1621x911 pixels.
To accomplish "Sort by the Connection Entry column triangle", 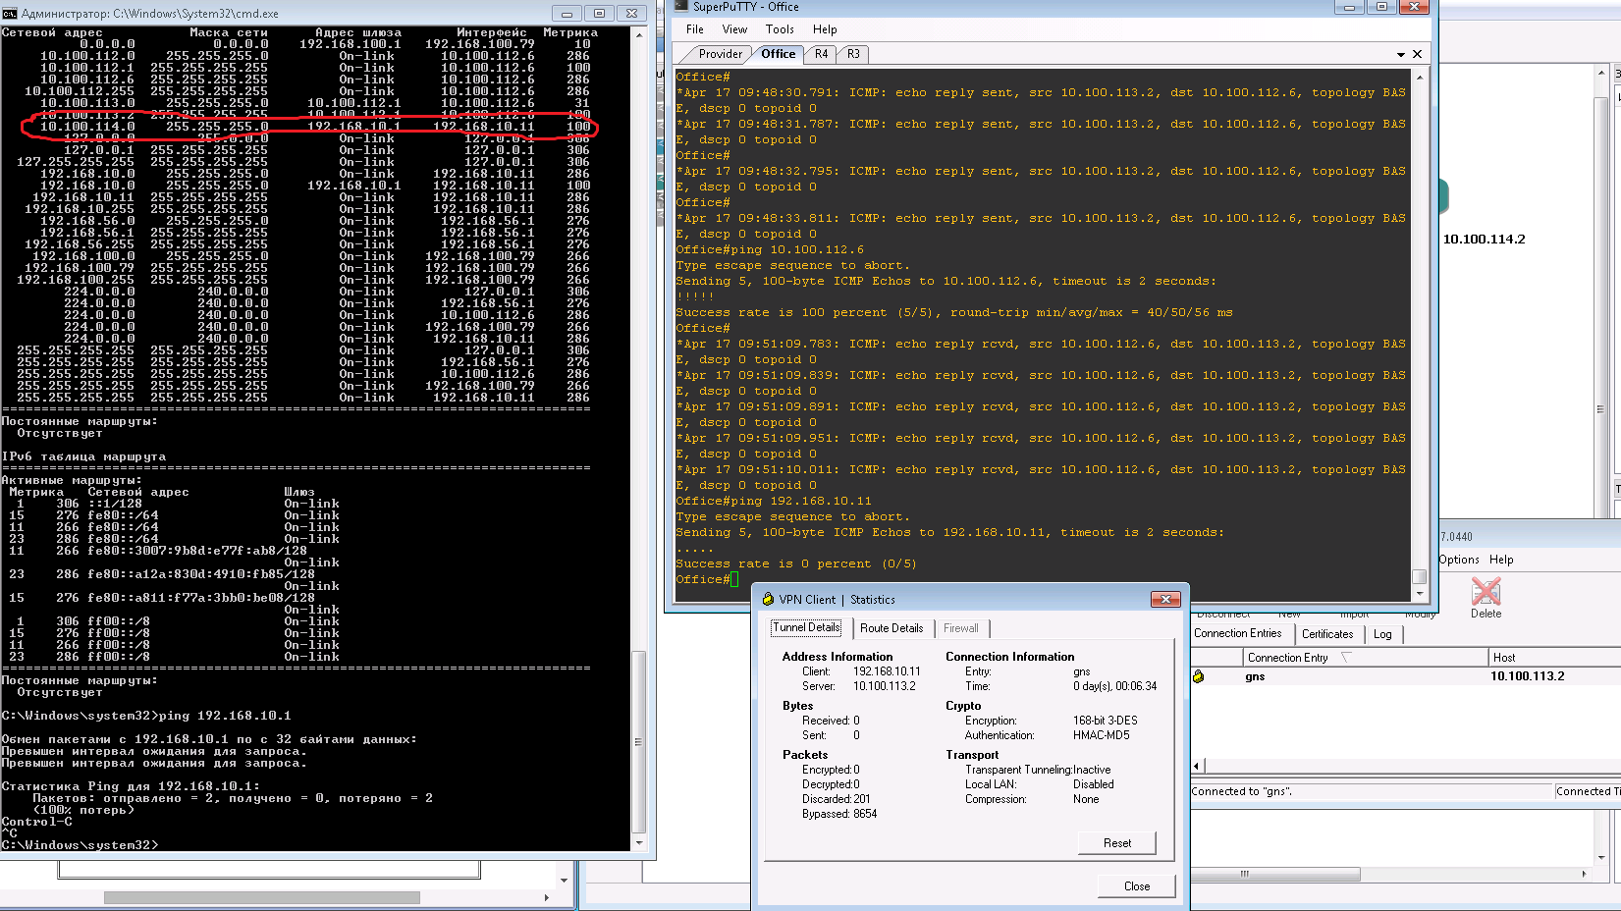I will (x=1345, y=657).
